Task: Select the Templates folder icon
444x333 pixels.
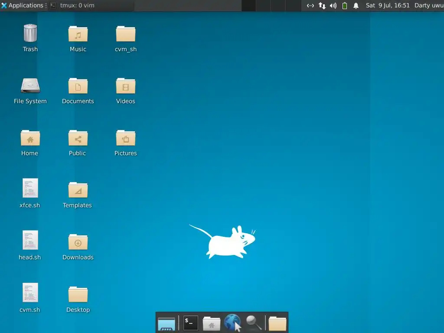Action: pos(78,190)
